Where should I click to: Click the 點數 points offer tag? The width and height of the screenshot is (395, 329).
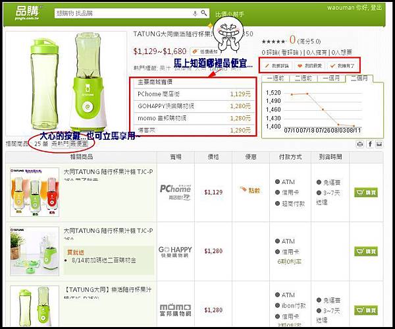click(x=250, y=191)
